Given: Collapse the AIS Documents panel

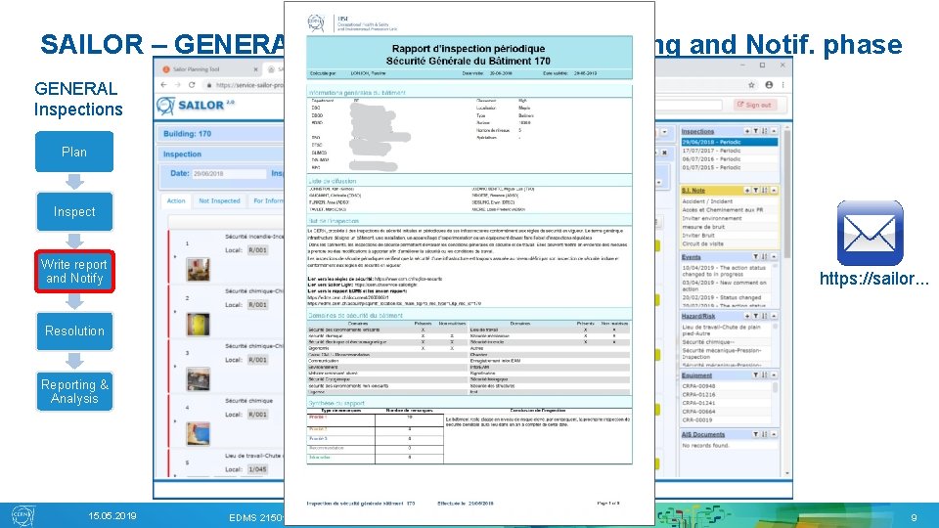Looking at the screenshot, I should click(x=774, y=434).
